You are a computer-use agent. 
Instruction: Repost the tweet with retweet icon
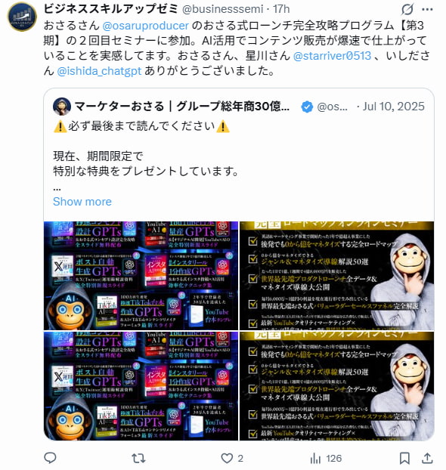pos(138,458)
